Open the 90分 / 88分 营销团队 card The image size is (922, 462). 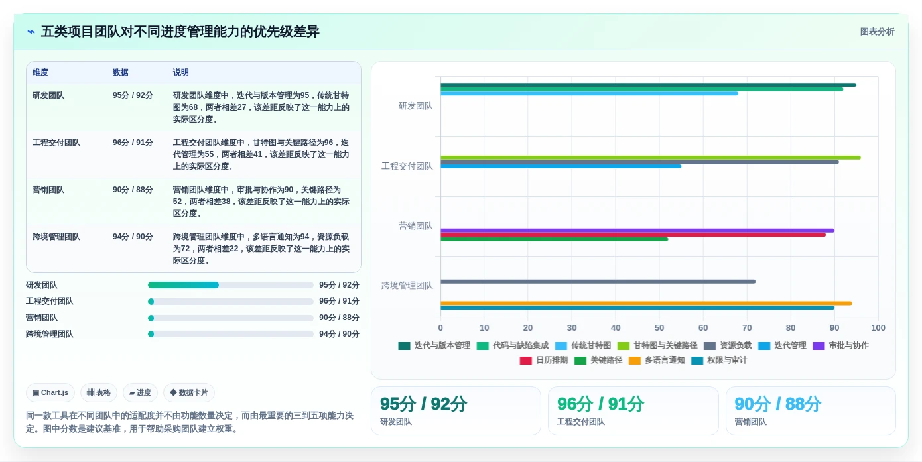click(811, 411)
